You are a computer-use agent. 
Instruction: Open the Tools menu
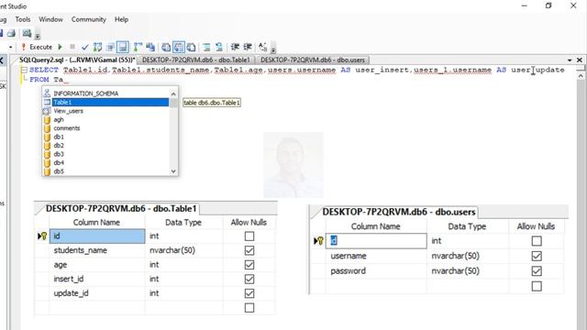pyautogui.click(x=23, y=19)
